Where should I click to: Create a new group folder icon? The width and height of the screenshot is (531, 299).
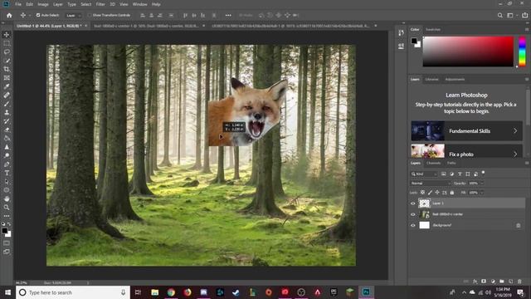coord(501,282)
